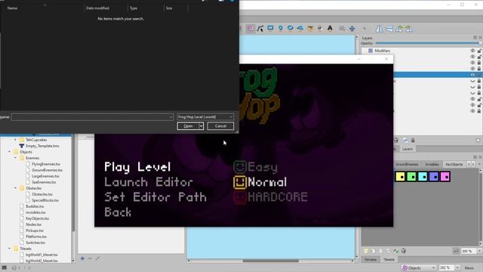Switch to the Terrains tab
This screenshot has width=483, height=272.
371,259
